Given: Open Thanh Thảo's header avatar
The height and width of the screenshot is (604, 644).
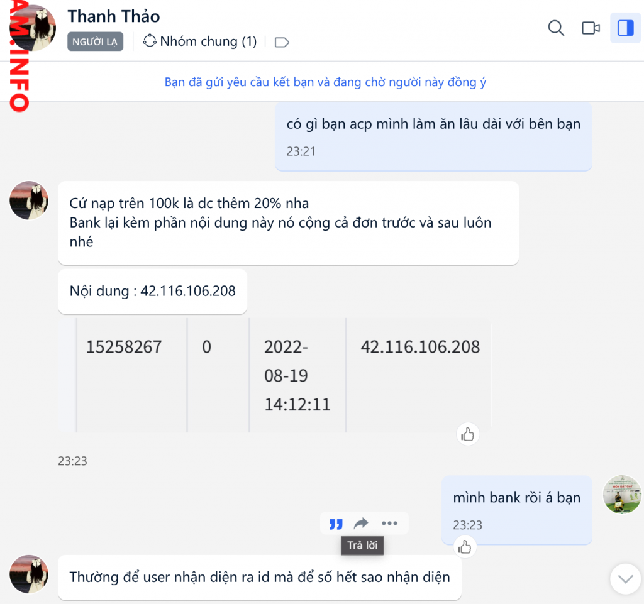Looking at the screenshot, I should [x=33, y=28].
